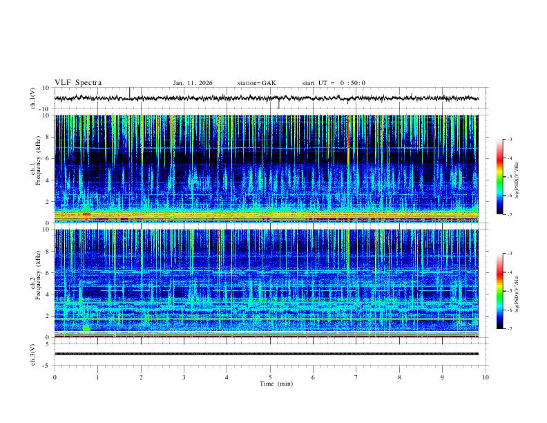547x423 pixels.
Task: Click the "6" tick on the Time axis
Action: [314, 377]
